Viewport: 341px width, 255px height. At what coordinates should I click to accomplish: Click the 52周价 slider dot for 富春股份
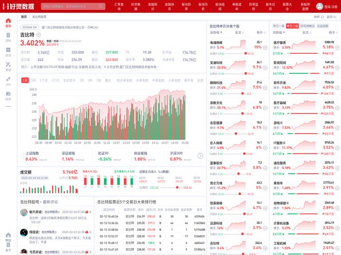point(239,174)
